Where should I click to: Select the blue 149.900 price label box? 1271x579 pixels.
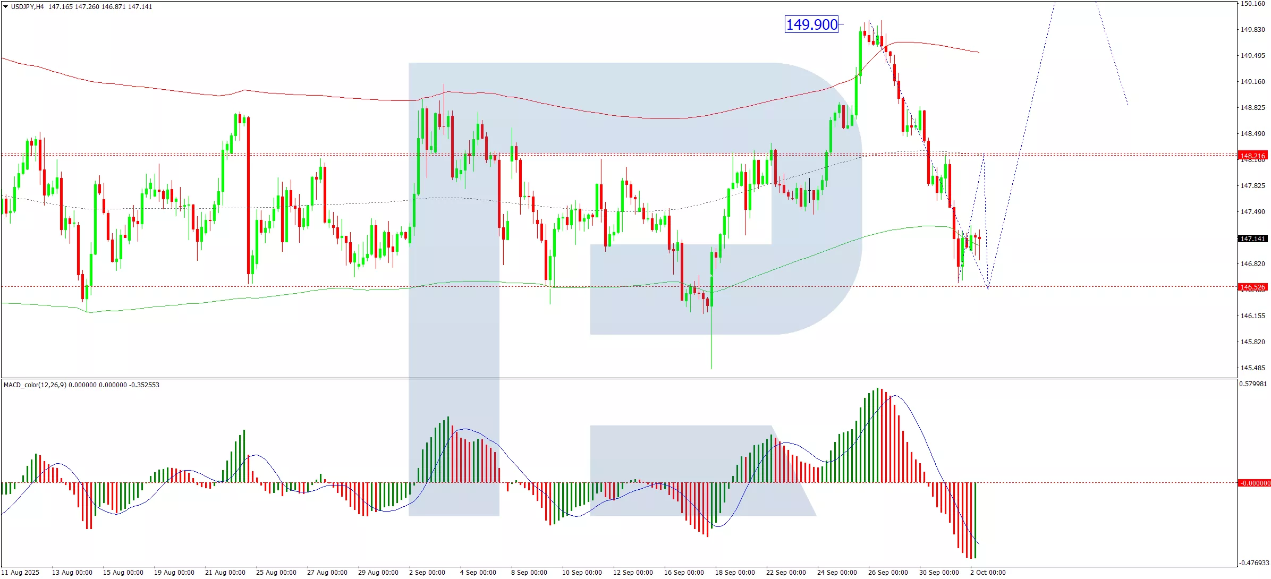pos(811,24)
